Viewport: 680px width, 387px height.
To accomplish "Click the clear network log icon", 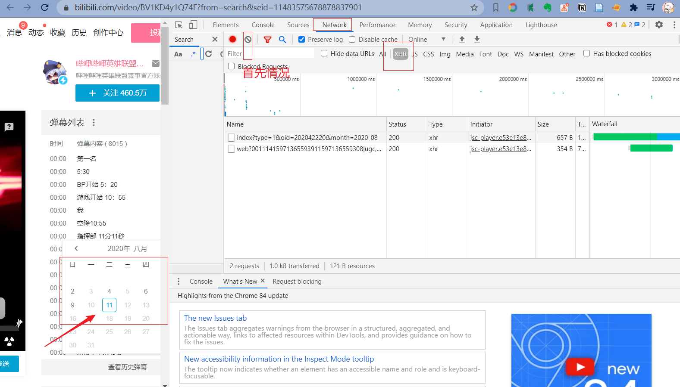I will point(248,39).
